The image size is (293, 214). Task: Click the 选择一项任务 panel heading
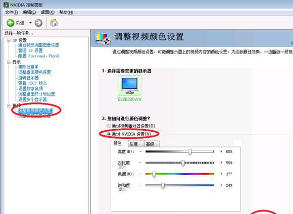(x=19, y=33)
